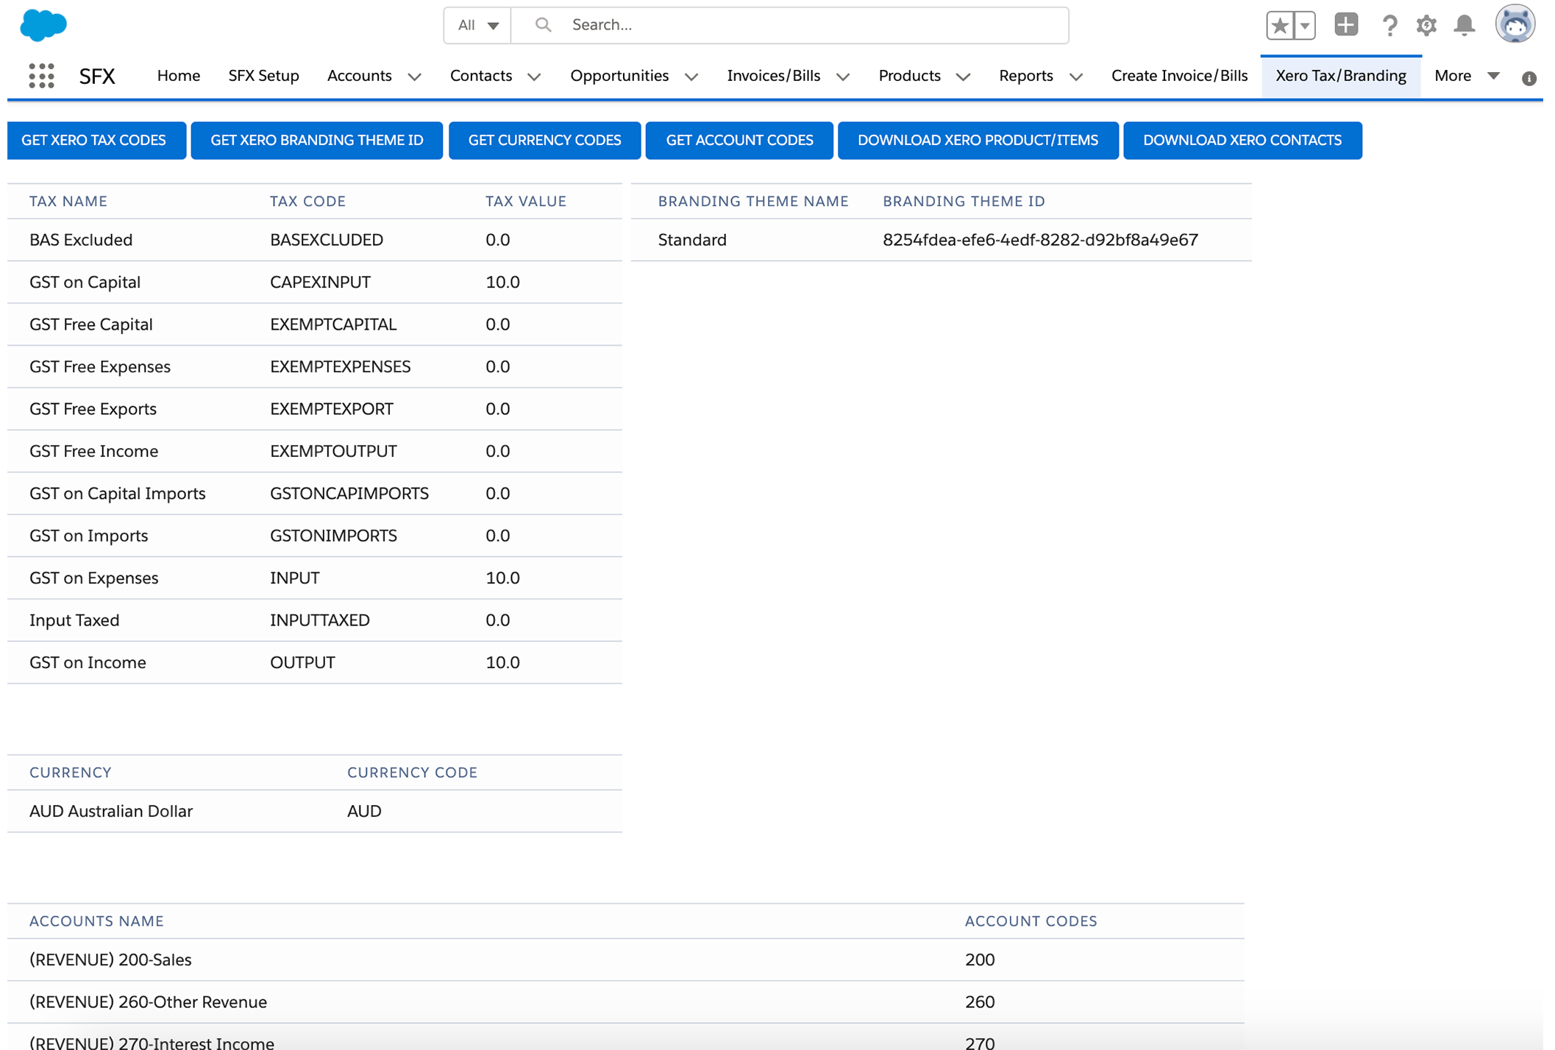Open the Help question mark icon
Viewport: 1555px width, 1050px height.
pyautogui.click(x=1389, y=25)
